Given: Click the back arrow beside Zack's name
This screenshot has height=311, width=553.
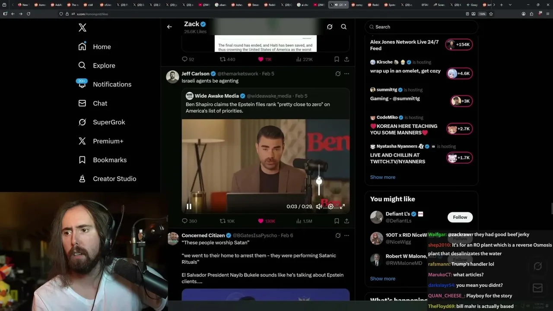Looking at the screenshot, I should (x=169, y=27).
